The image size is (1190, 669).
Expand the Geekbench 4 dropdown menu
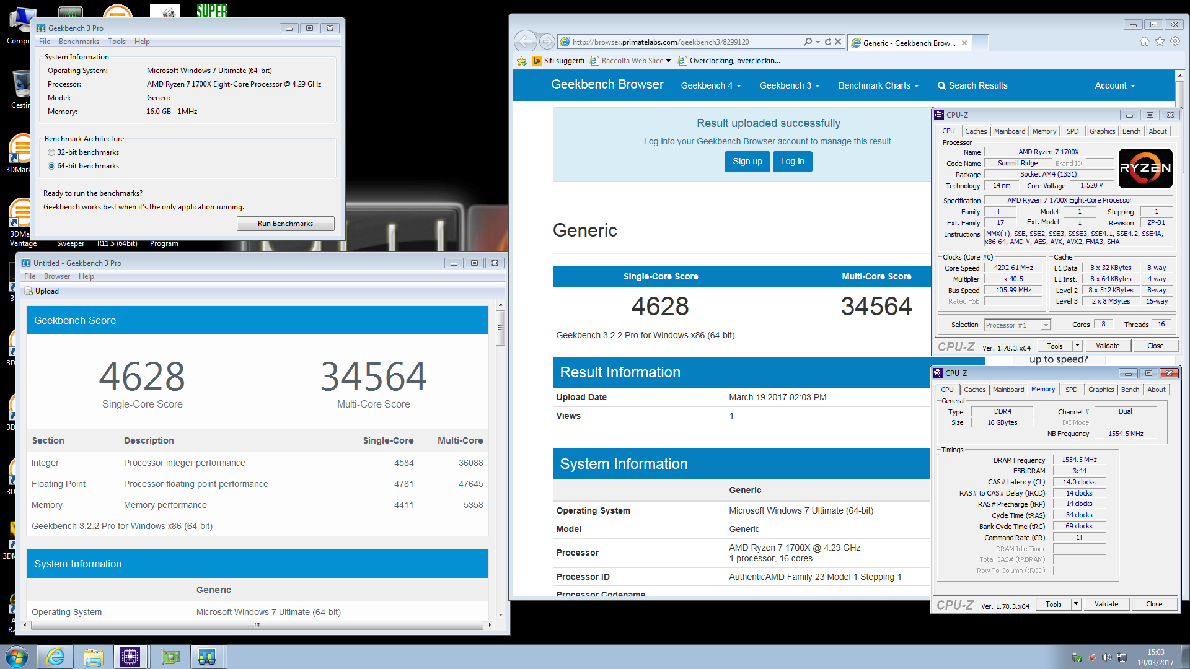[711, 85]
